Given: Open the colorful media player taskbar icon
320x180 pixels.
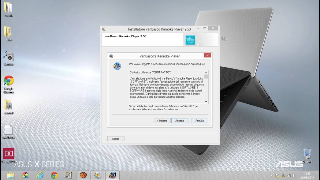Looking at the screenshot, I should click(x=25, y=175).
